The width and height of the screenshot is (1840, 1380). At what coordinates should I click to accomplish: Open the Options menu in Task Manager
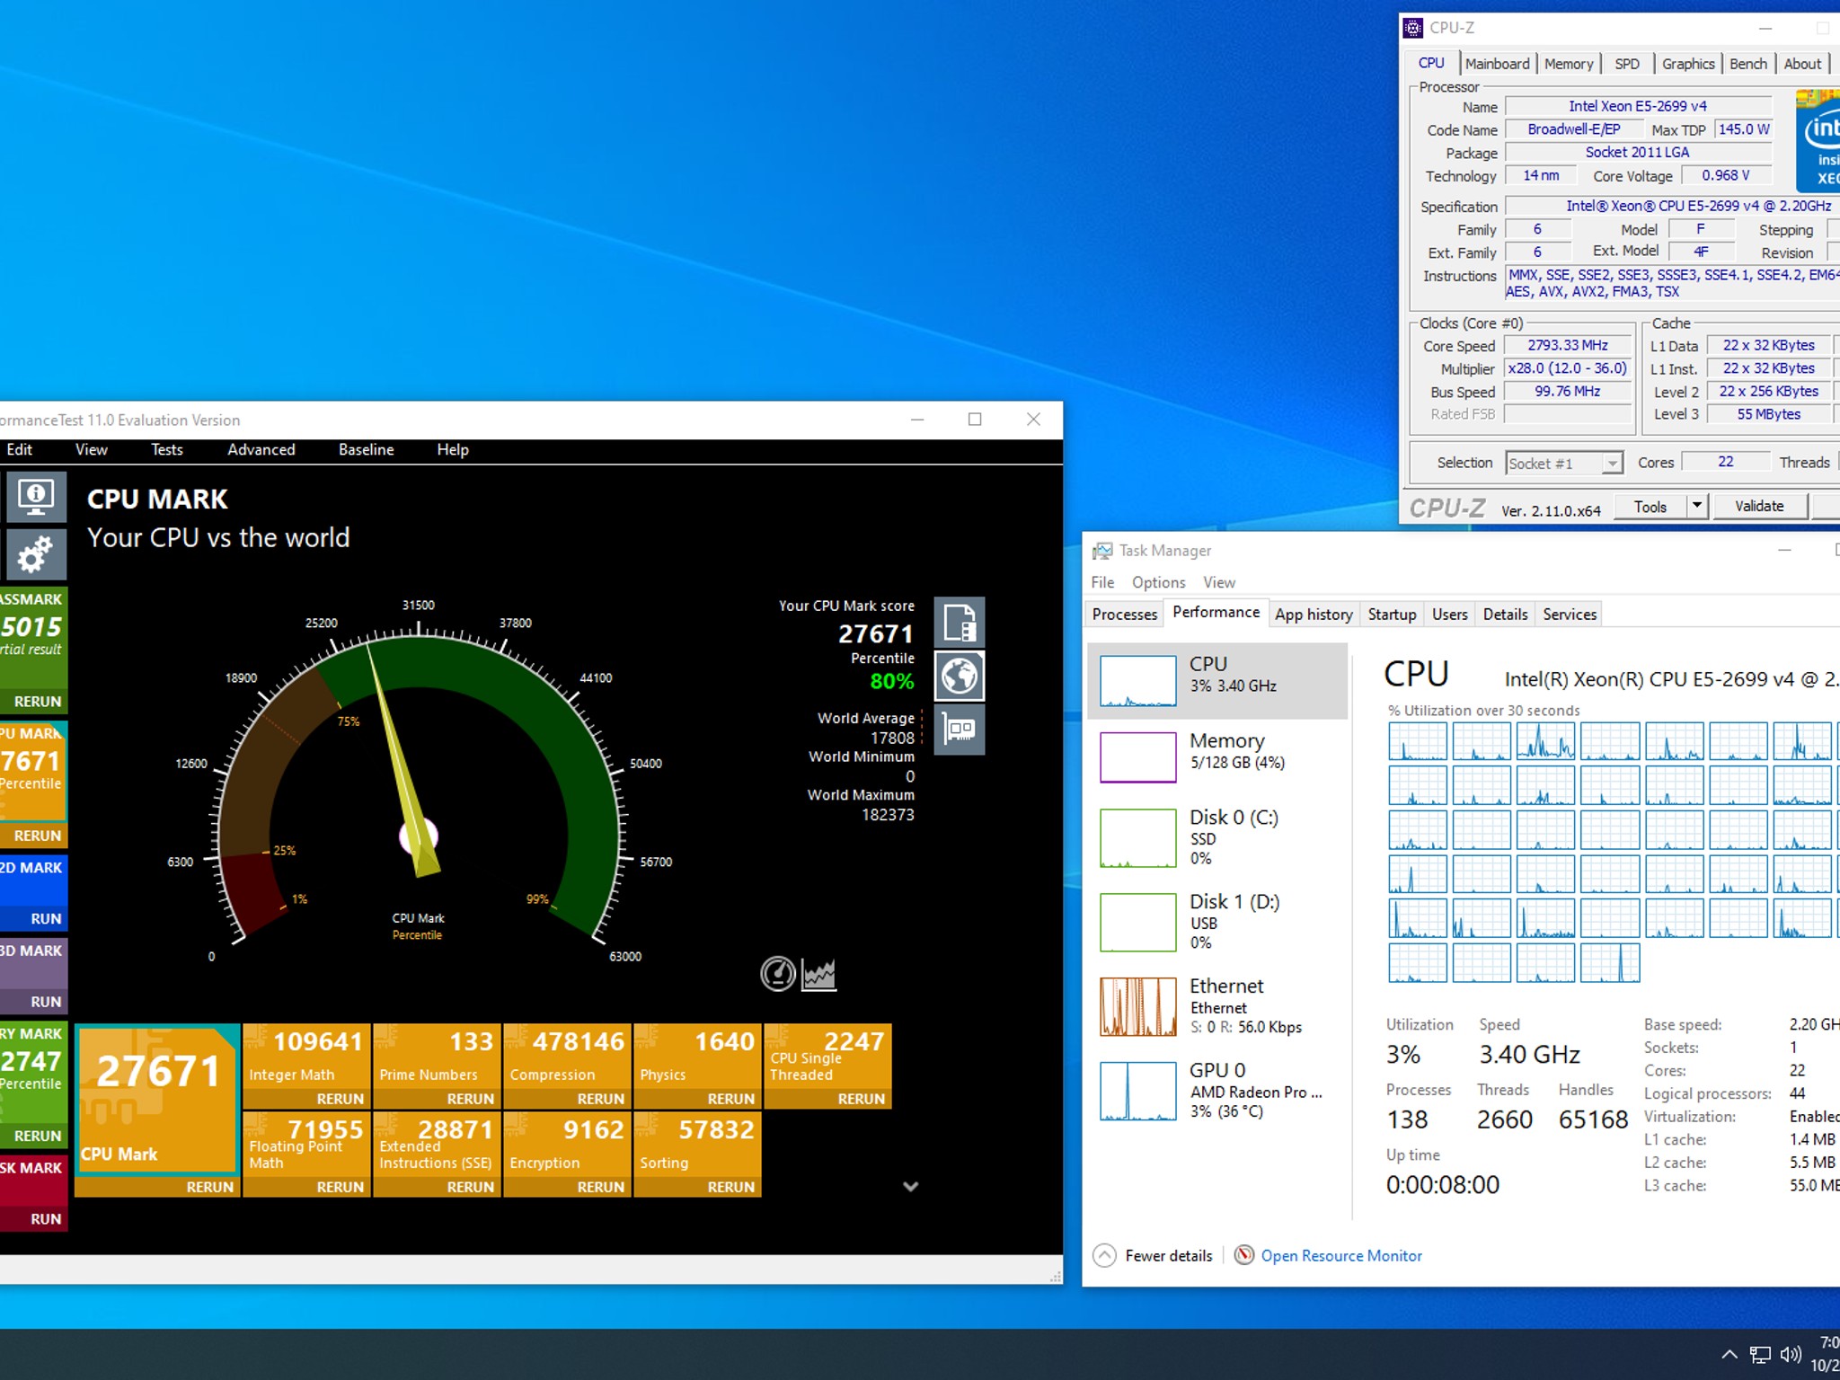1158,582
